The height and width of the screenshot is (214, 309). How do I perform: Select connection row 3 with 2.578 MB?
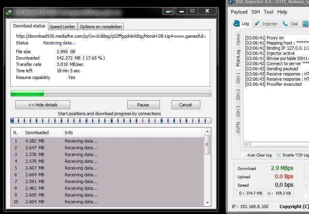(x=107, y=154)
